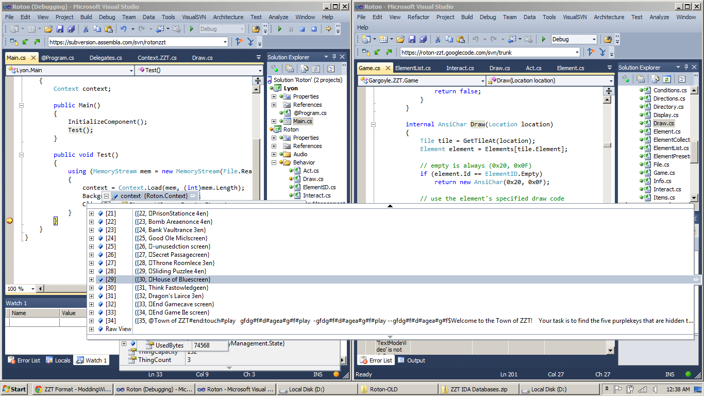Click Restart debugging icon in debug toolbar
Viewport: 704px width, 396px height.
pyautogui.click(x=314, y=29)
